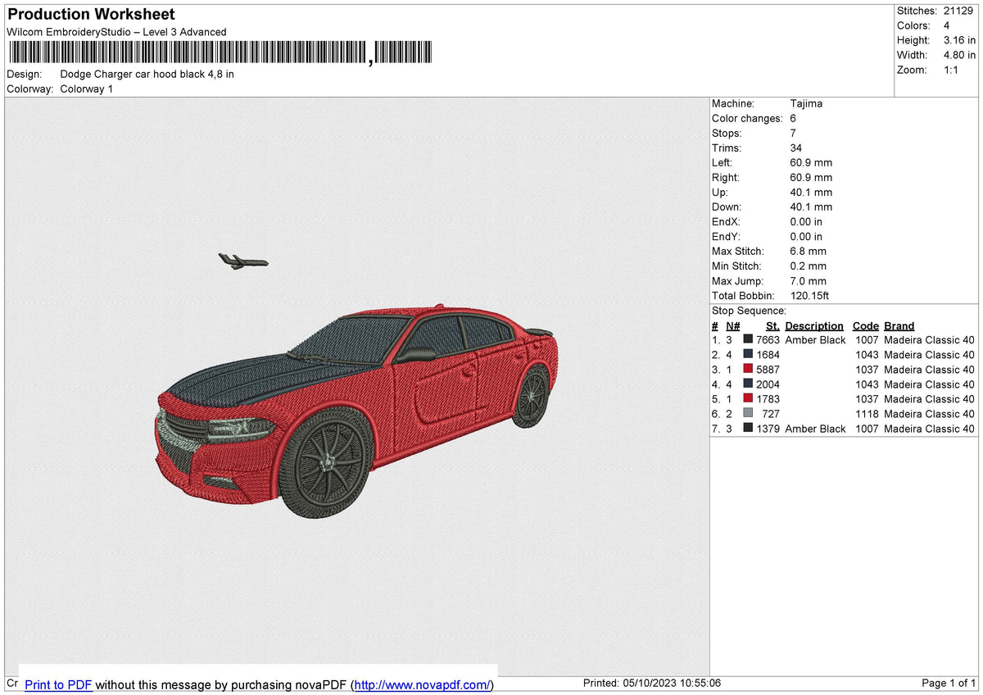The image size is (983, 695).
Task: Click the Total Bobbin value 120.15ft
Action: [810, 296]
